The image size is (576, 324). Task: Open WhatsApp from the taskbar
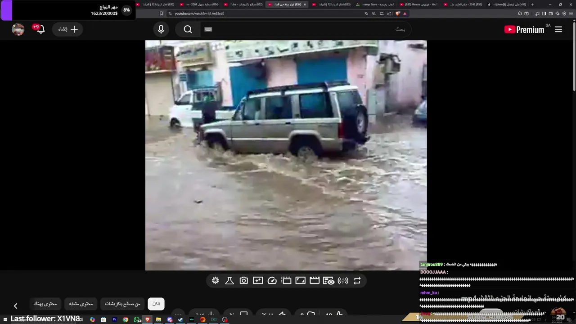137,319
